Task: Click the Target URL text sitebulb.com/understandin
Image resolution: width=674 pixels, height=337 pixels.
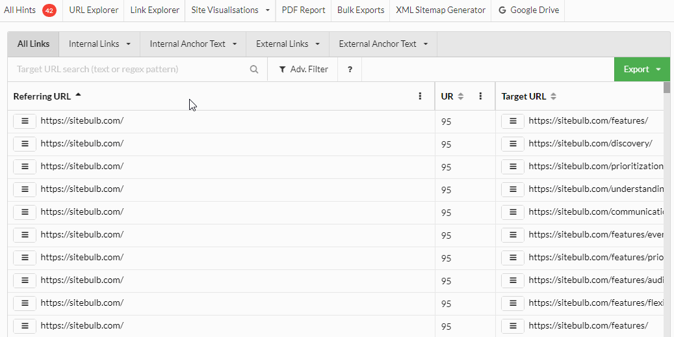Action: pyautogui.click(x=596, y=189)
